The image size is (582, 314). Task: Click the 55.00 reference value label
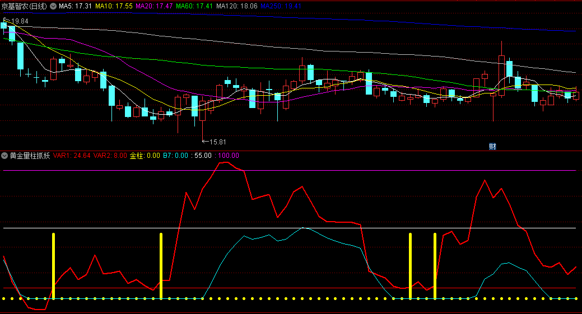[203, 156]
